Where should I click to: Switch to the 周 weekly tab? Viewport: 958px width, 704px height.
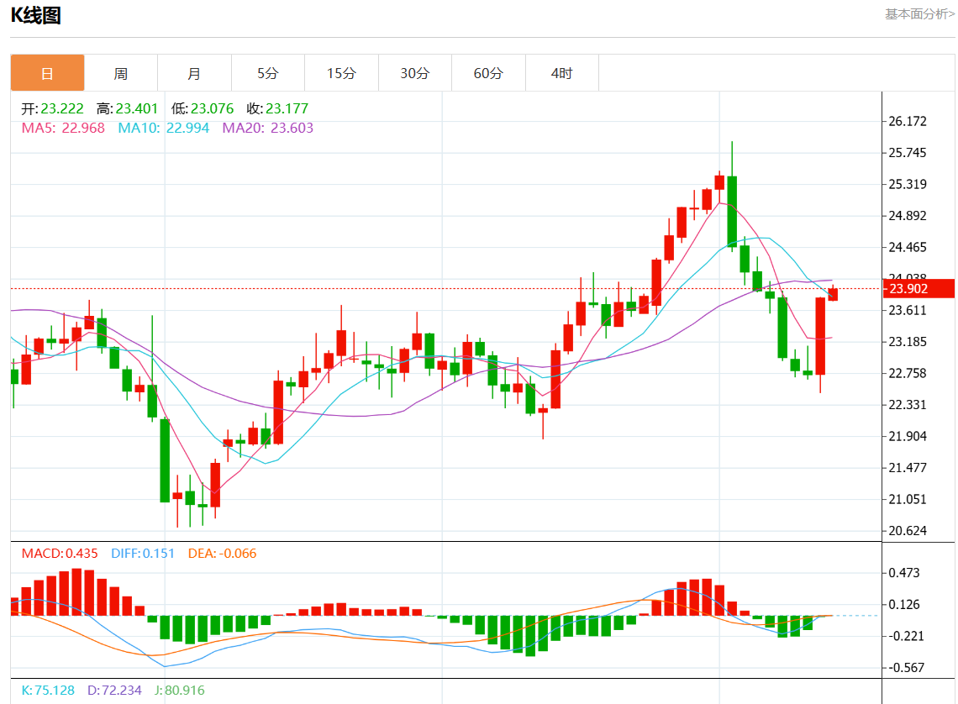(121, 73)
